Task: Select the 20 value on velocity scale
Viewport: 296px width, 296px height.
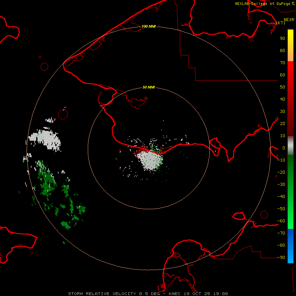Action: tap(283, 123)
